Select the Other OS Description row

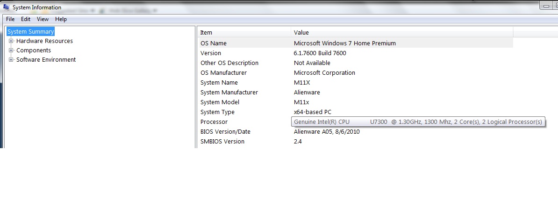(x=356, y=63)
